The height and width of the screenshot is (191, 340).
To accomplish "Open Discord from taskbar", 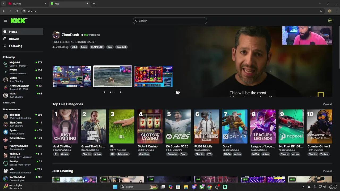I will click(x=194, y=187).
